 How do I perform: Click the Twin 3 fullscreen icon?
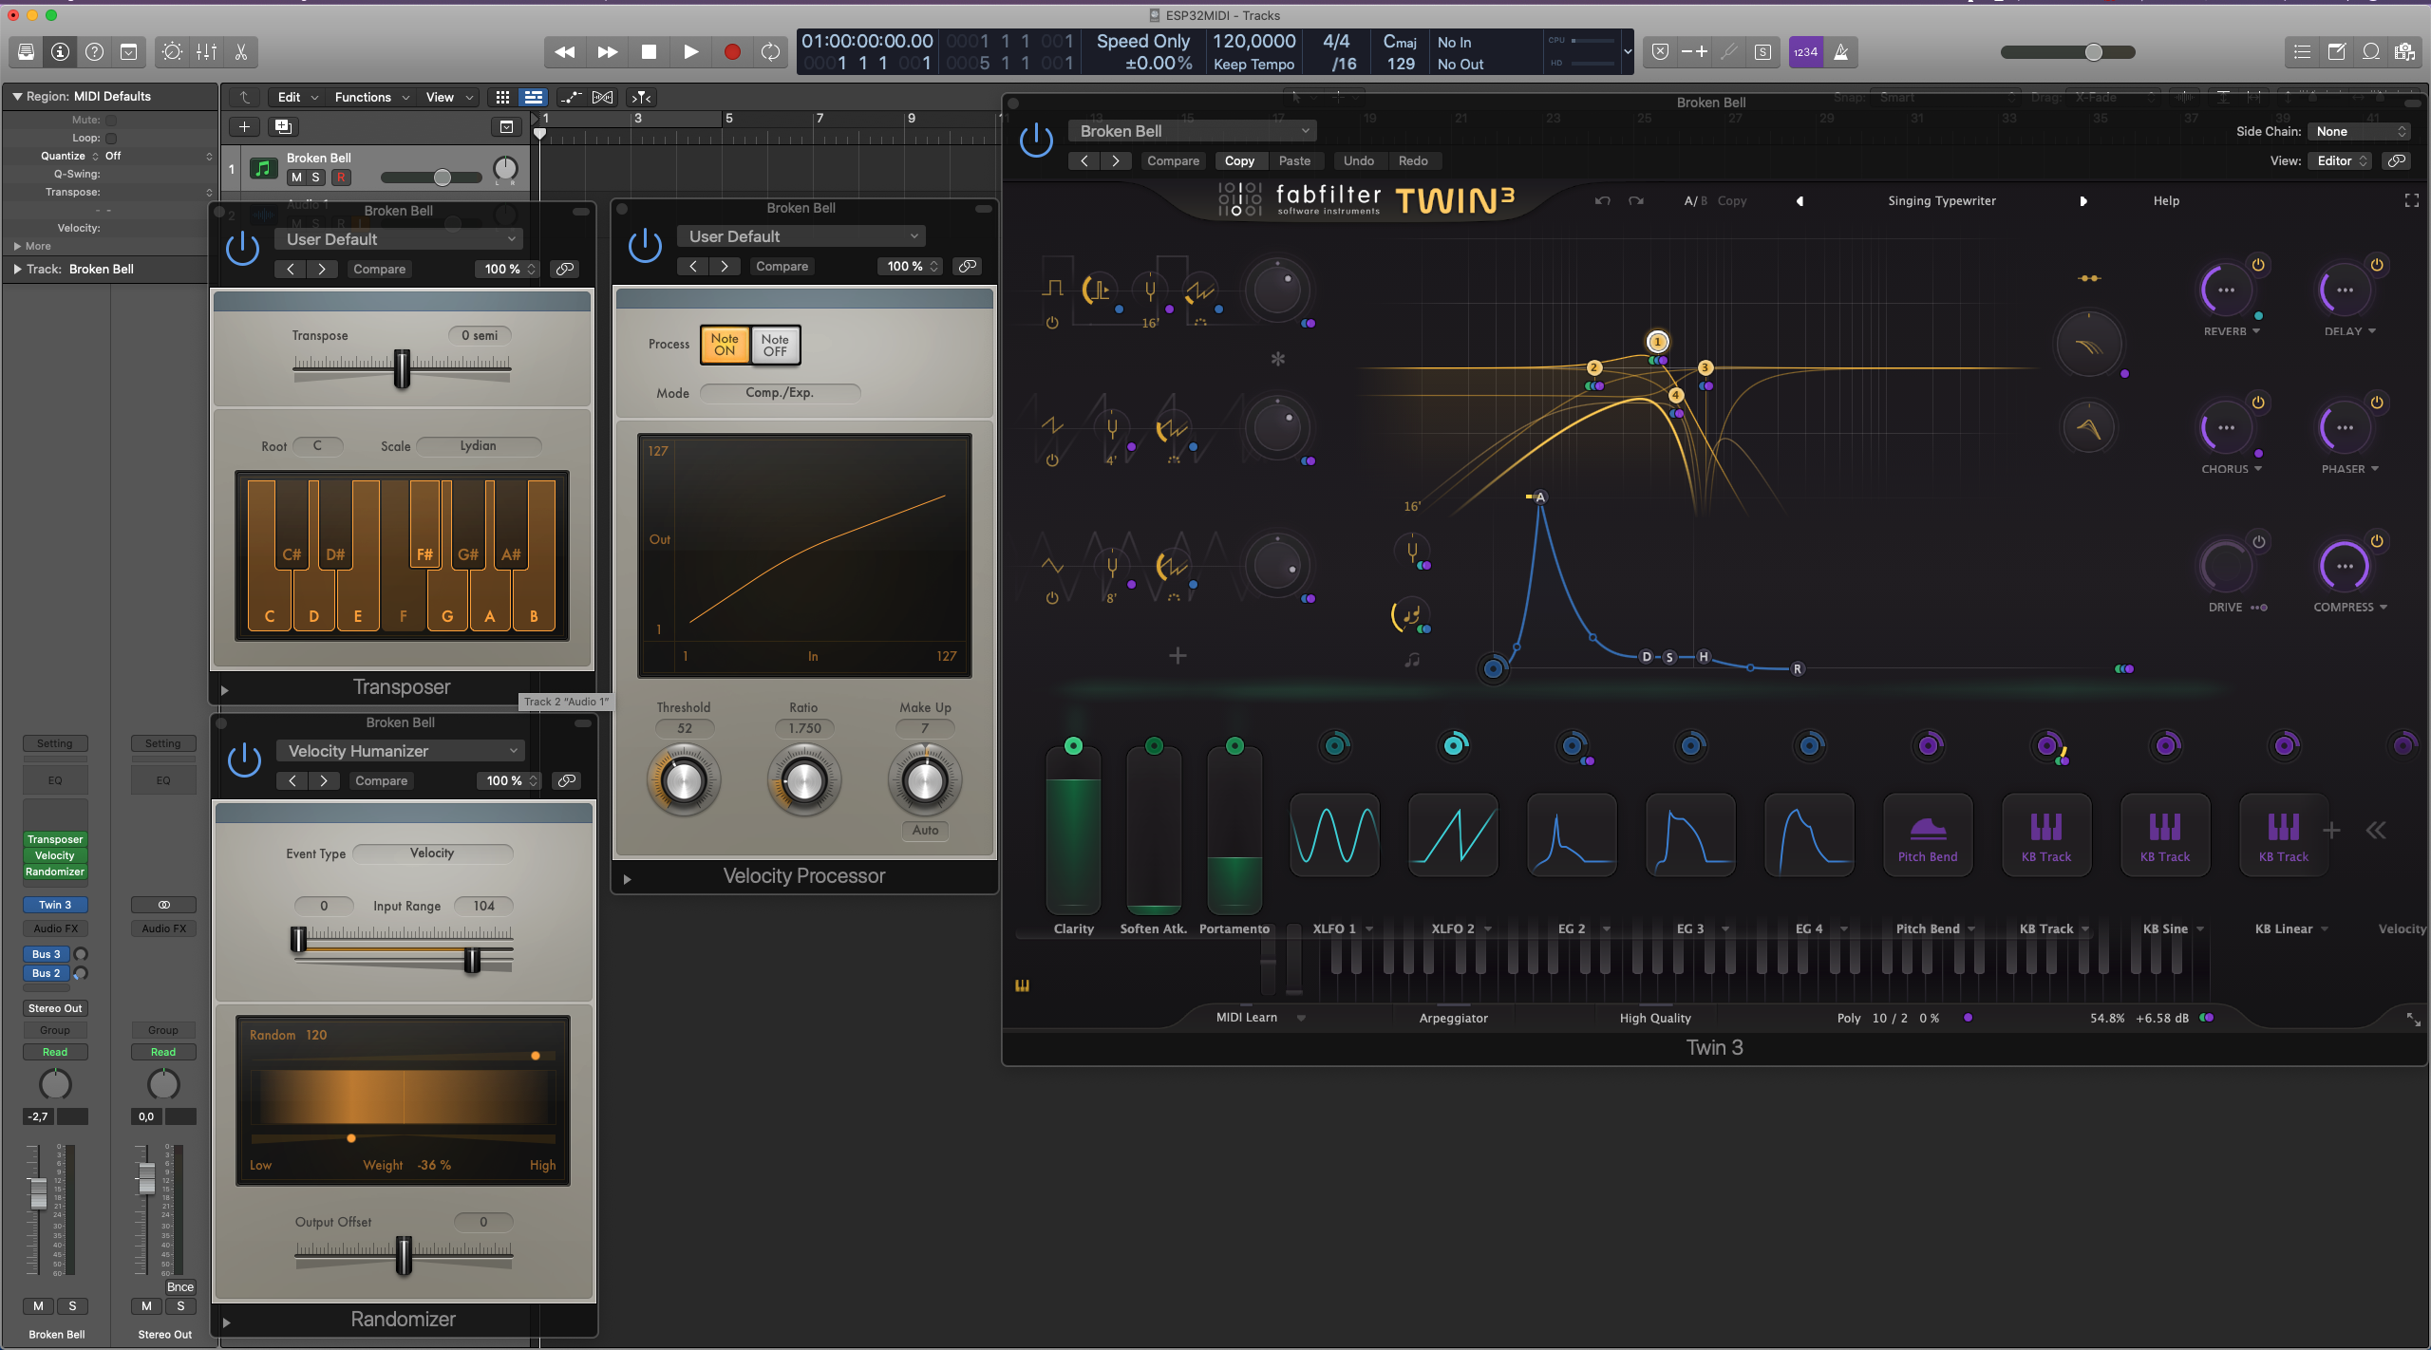[2411, 200]
